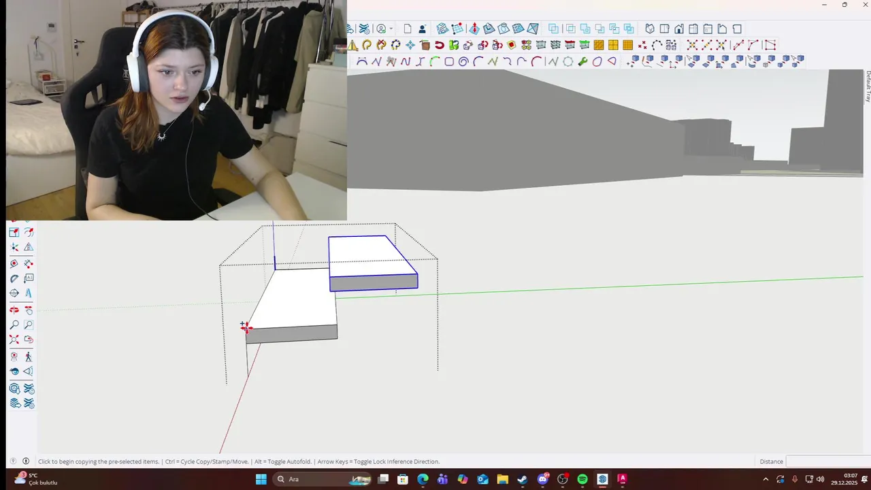Switch to Iso view
This screenshot has height=490, width=871.
pyautogui.click(x=650, y=29)
